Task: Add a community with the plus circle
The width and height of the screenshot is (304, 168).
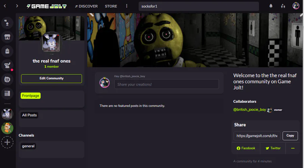Action: click(x=7, y=142)
